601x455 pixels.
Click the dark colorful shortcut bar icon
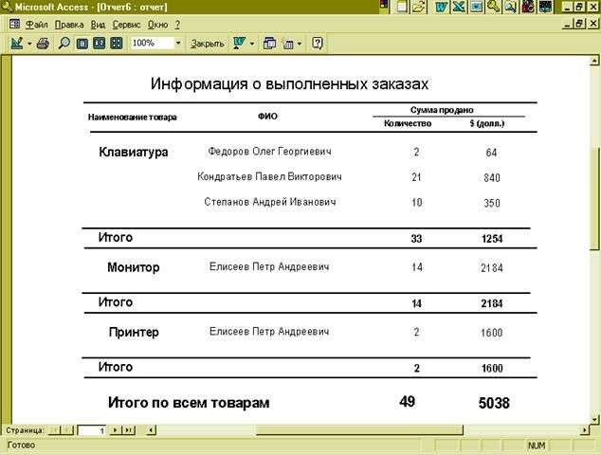point(528,7)
